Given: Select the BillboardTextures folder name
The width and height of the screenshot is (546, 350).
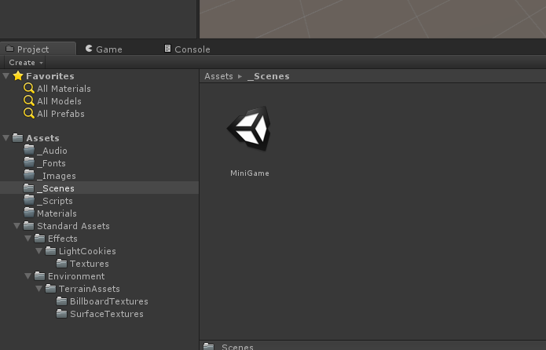Looking at the screenshot, I should (x=109, y=301).
